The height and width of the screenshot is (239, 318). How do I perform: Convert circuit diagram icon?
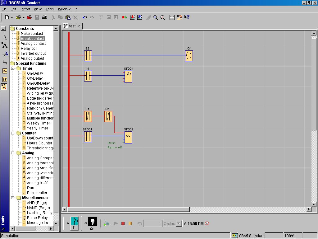179,17
